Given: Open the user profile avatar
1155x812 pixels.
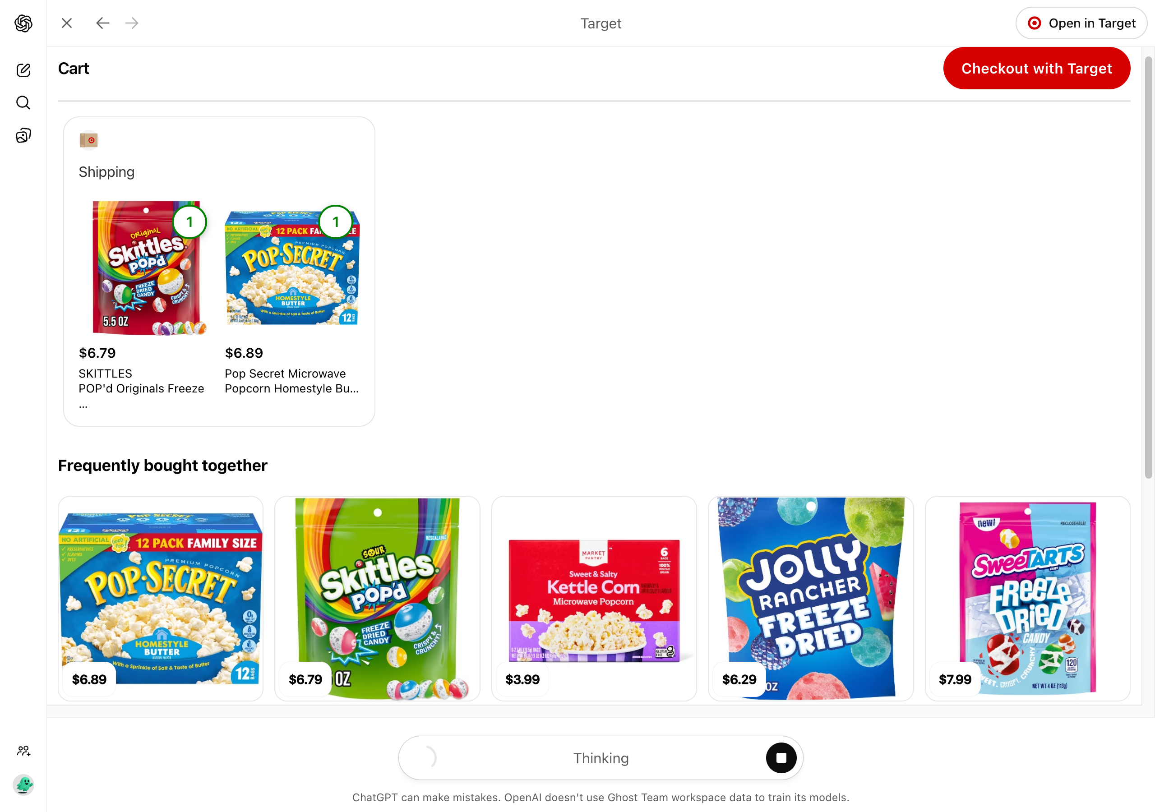Looking at the screenshot, I should tap(23, 784).
